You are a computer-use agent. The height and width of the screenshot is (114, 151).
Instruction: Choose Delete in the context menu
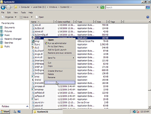pos(60,74)
